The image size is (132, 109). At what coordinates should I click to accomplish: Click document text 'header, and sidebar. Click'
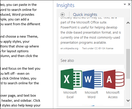[21, 101]
